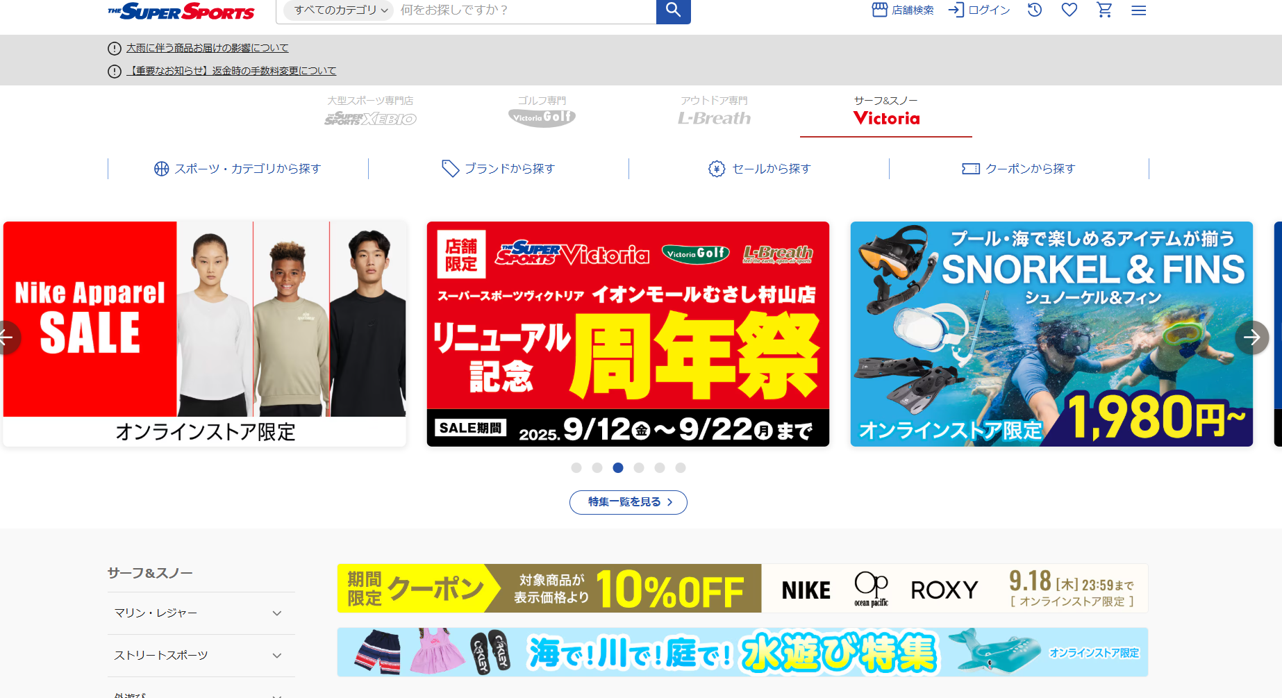
Task: Expand ストリートスポーツ category
Action: [201, 656]
